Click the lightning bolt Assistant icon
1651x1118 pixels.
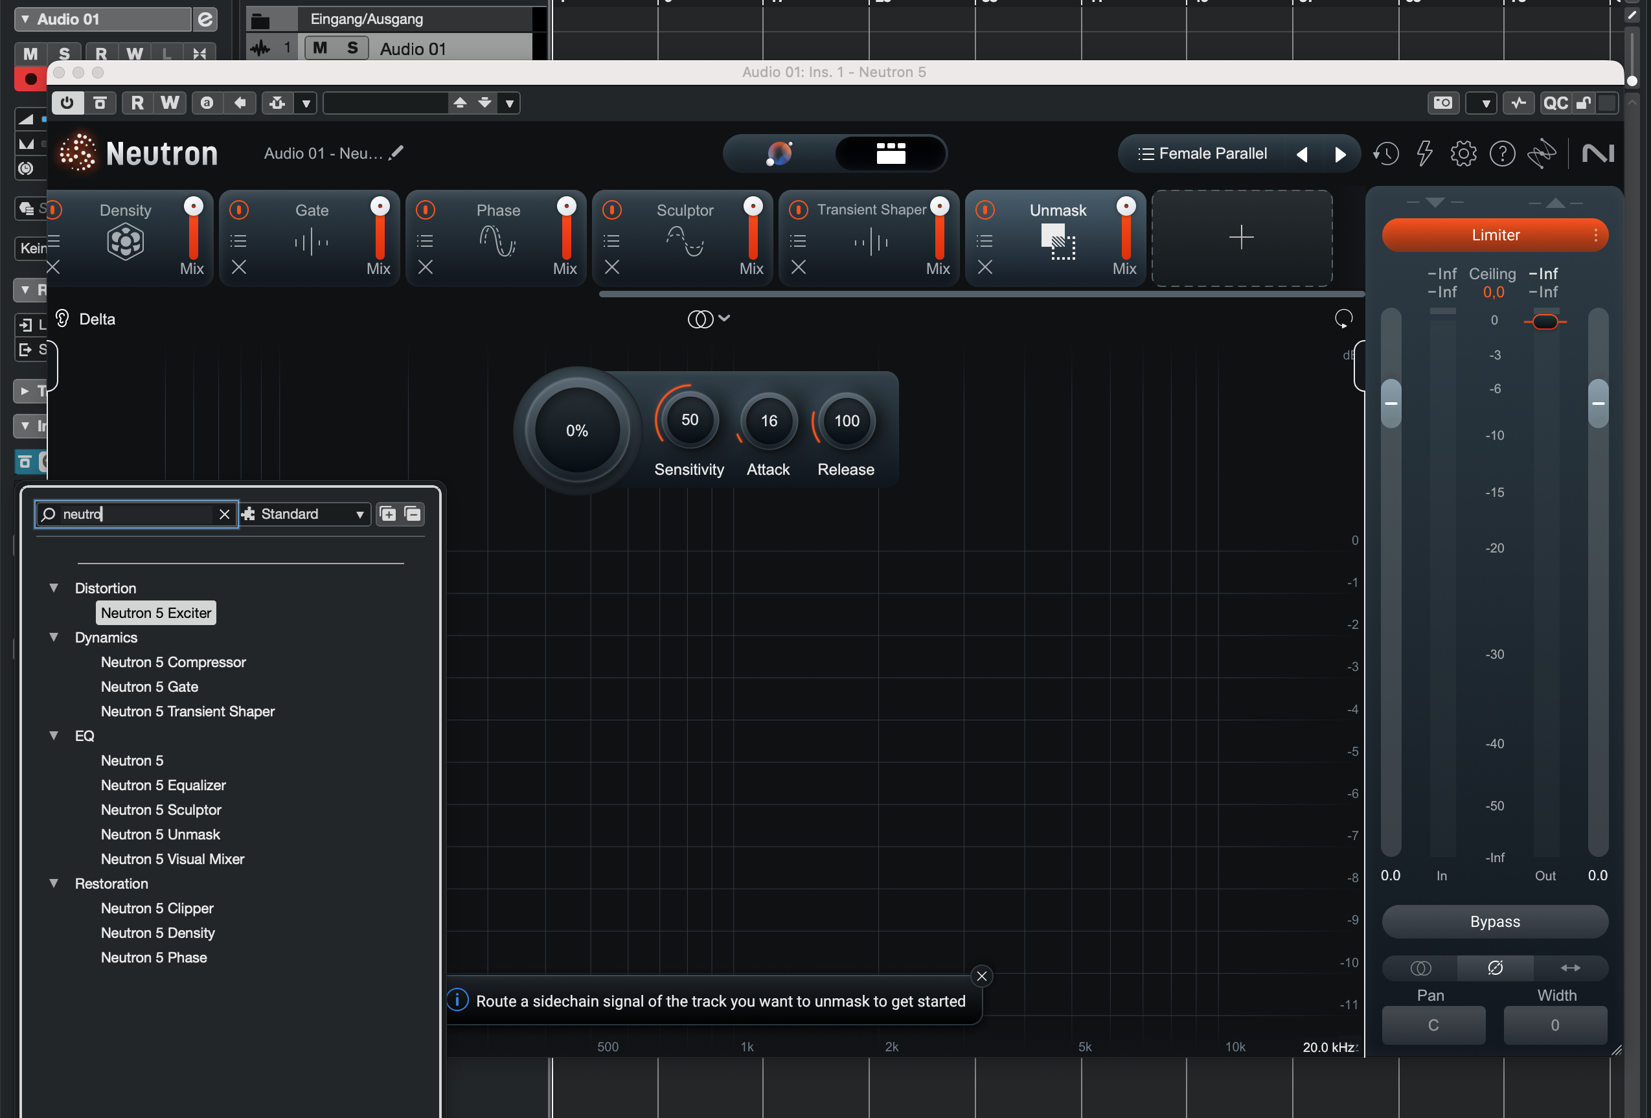coord(1424,154)
